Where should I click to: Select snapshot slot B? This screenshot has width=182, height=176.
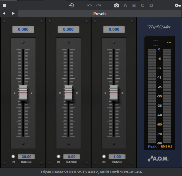click(x=134, y=5)
